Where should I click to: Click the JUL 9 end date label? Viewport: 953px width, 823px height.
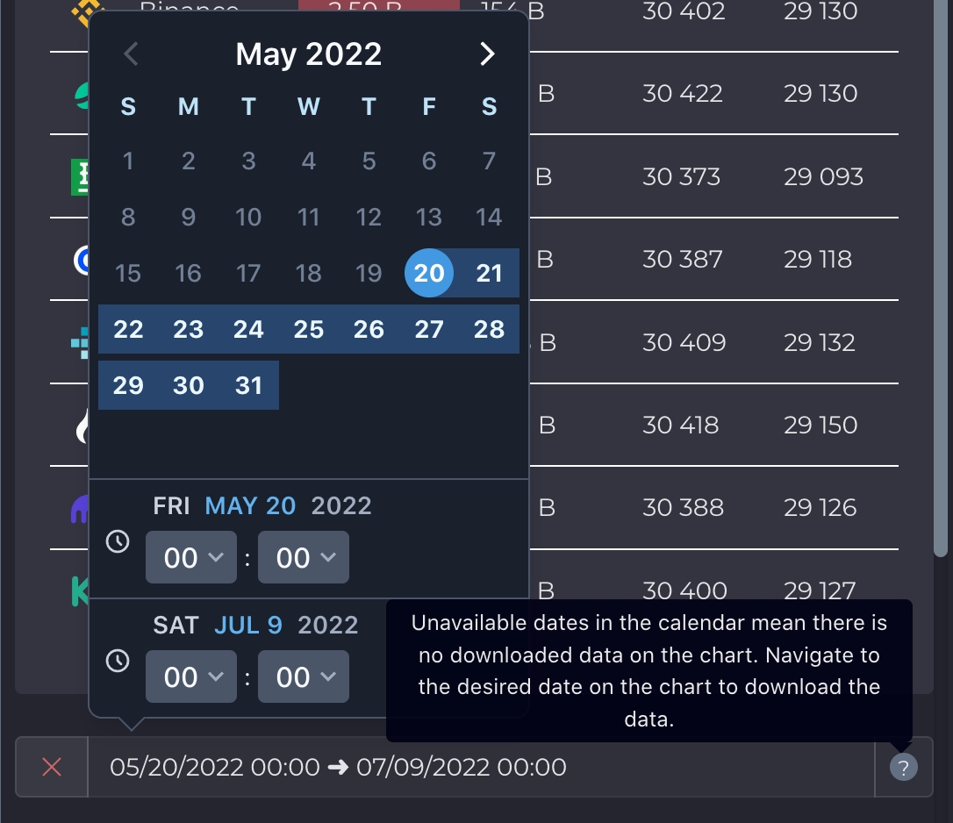coord(248,625)
